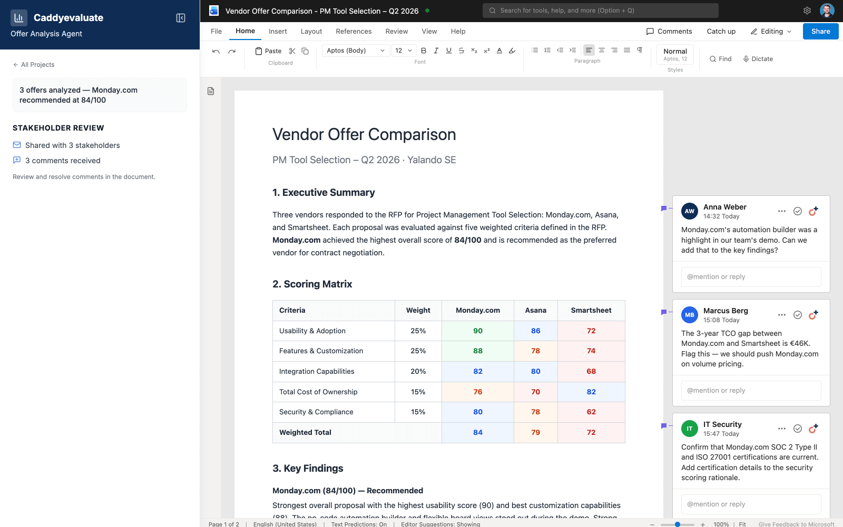This screenshot has width=843, height=527.
Task: Collapse the Caddyevaluate side panel
Action: (x=181, y=18)
